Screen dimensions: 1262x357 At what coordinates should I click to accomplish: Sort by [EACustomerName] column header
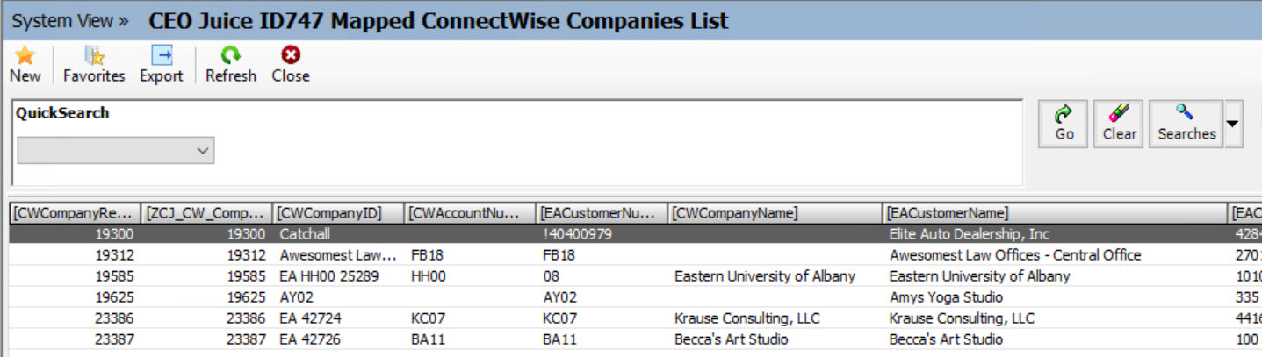(x=1056, y=213)
